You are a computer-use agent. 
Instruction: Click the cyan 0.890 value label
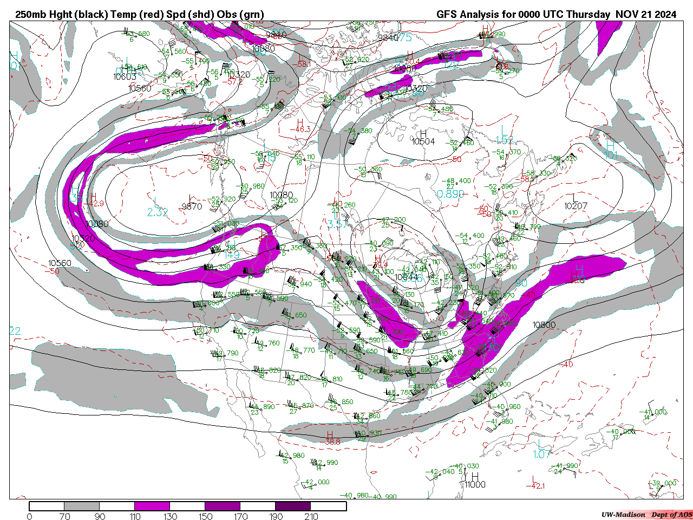(x=450, y=194)
